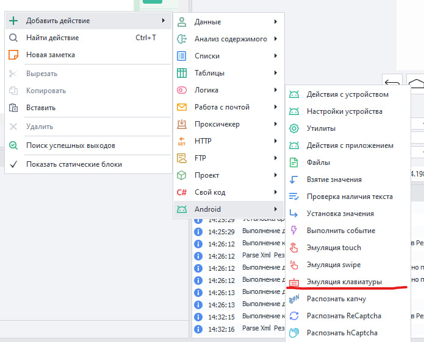424x342 pixels.
Task: Toggle the Показать статические блоки checkmark
Action: pyautogui.click(x=13, y=164)
